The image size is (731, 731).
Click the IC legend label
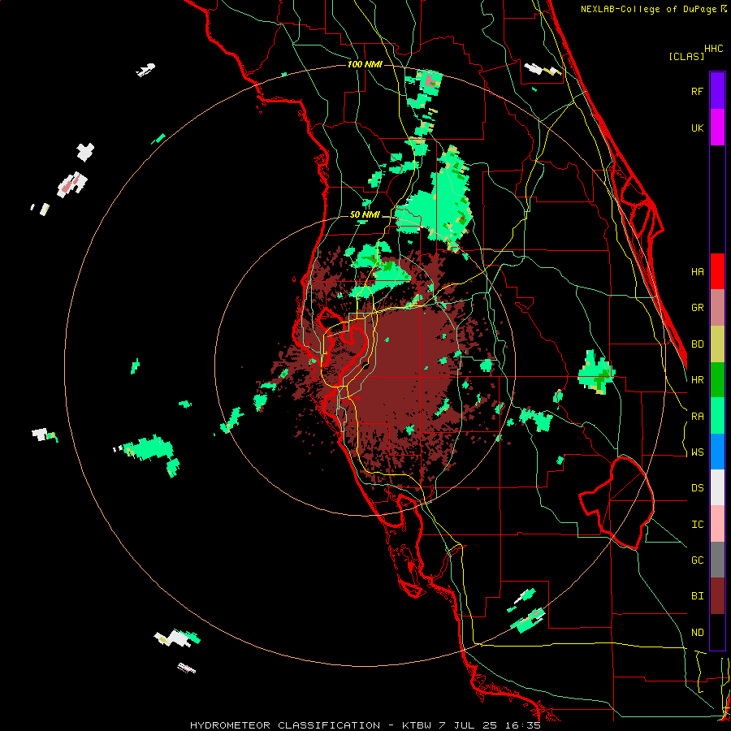coord(697,525)
